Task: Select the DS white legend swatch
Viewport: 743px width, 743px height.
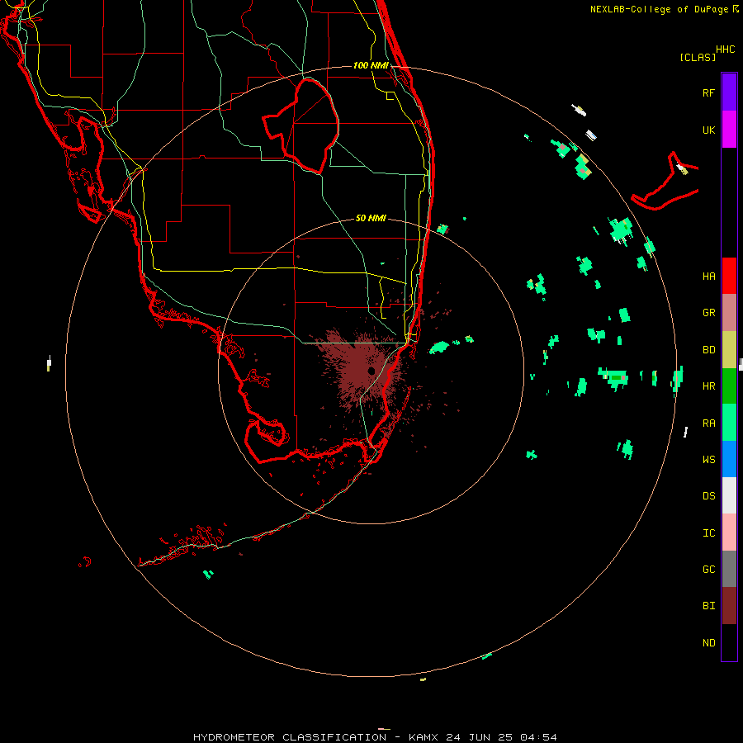Action: point(729,495)
